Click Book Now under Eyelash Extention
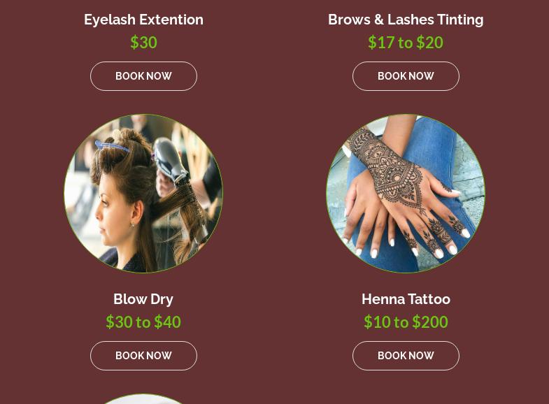The image size is (549, 404). point(143,76)
